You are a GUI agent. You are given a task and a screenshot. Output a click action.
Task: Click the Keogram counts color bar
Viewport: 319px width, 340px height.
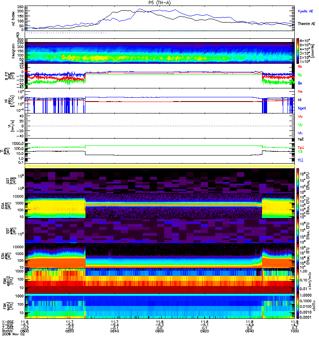[x=298, y=51]
